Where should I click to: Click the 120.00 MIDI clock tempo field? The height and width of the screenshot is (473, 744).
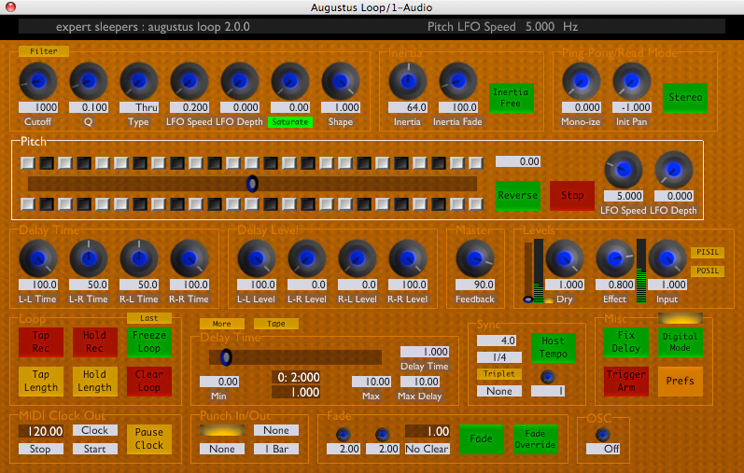(41, 431)
